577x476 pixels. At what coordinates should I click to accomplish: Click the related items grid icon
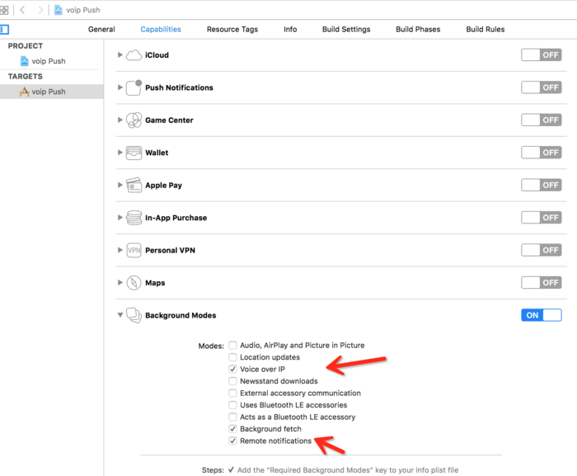coord(4,10)
